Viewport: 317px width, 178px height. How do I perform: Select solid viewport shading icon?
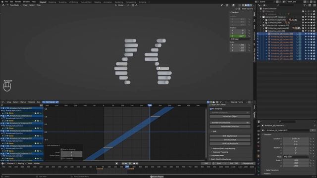(246, 5)
